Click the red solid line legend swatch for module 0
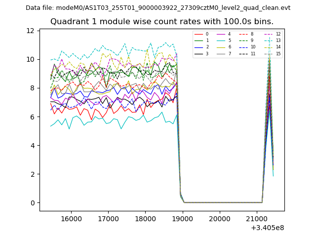The image size is (316, 237). tap(198, 34)
